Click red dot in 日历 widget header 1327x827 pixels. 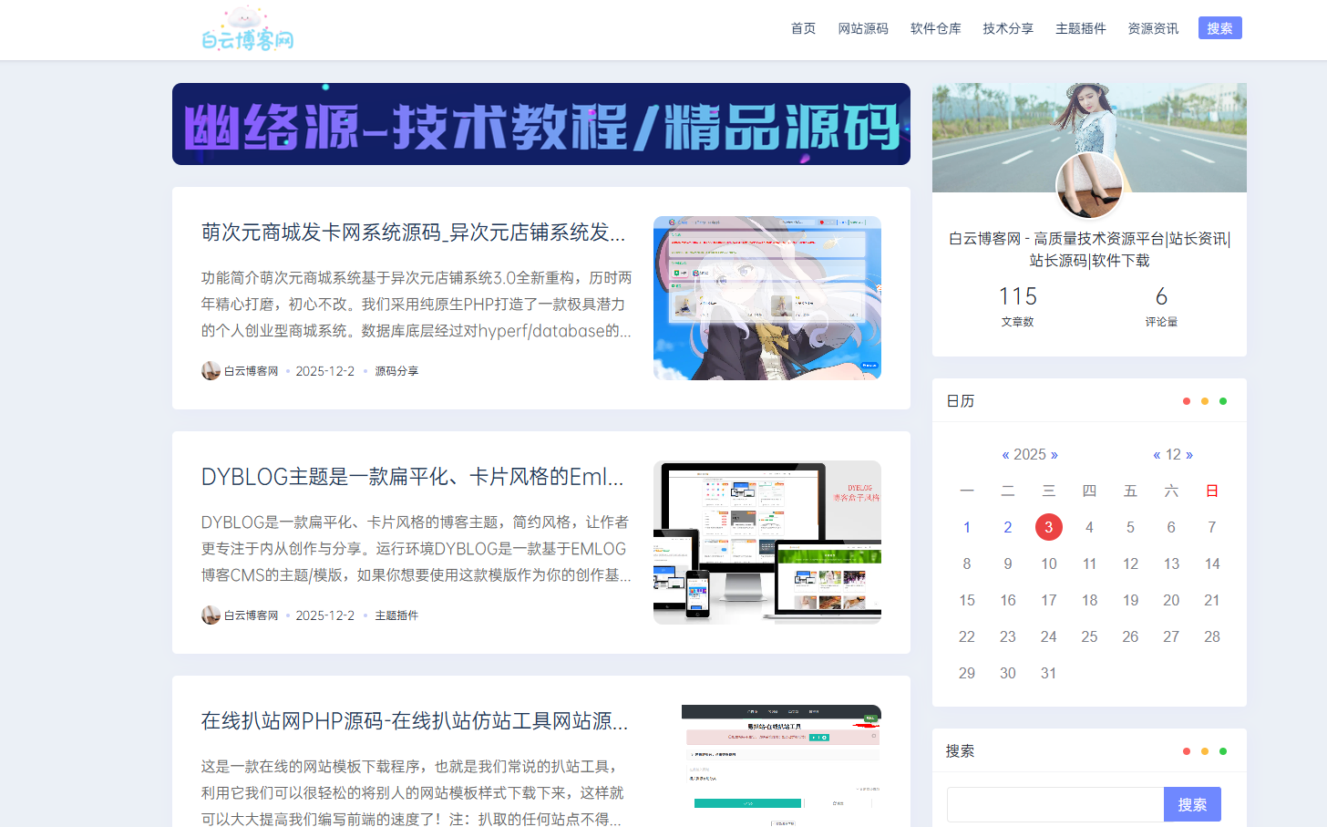(x=1186, y=401)
